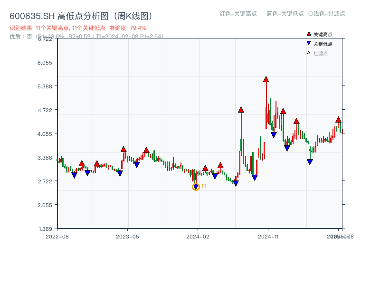Select the last red key-high marker at right edge

339,120
